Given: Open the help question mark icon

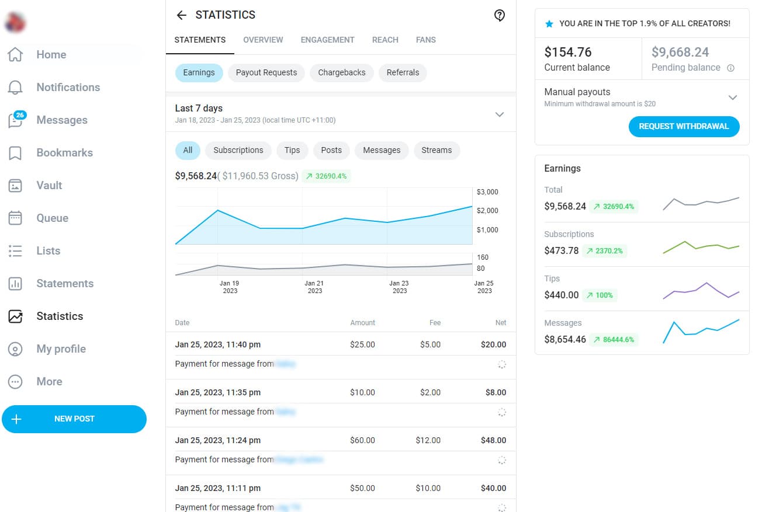Looking at the screenshot, I should (x=500, y=16).
